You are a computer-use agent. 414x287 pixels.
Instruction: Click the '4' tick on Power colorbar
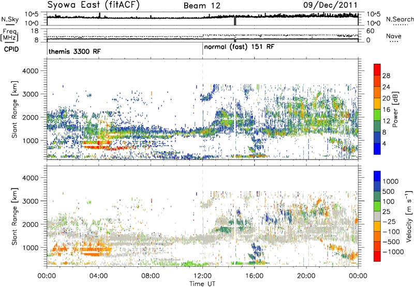[x=384, y=143]
